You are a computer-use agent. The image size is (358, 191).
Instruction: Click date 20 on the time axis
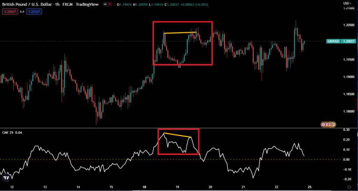[x=210, y=187]
